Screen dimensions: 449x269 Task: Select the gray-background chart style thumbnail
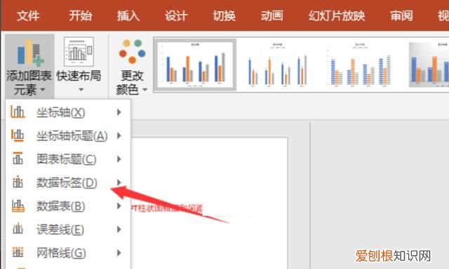pyautogui.click(x=429, y=65)
